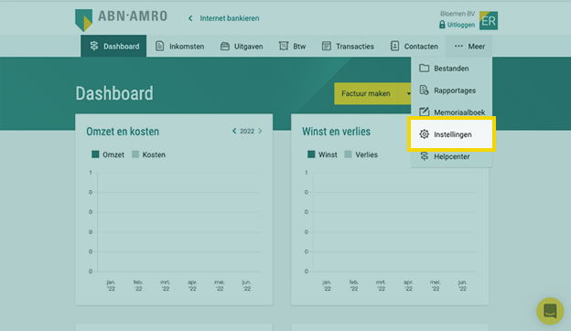Screen dimensions: 571x331
Task: Click the receipt icon beside Btw
Action: [284, 46]
